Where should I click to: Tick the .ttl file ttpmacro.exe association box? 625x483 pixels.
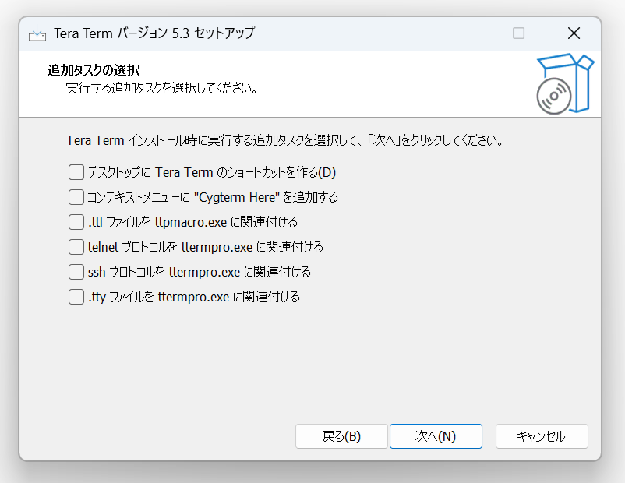(76, 222)
